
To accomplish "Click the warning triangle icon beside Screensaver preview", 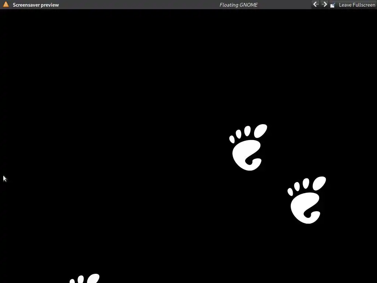I will pyautogui.click(x=6, y=4).
